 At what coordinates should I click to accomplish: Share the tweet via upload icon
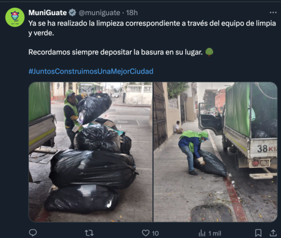click(273, 233)
